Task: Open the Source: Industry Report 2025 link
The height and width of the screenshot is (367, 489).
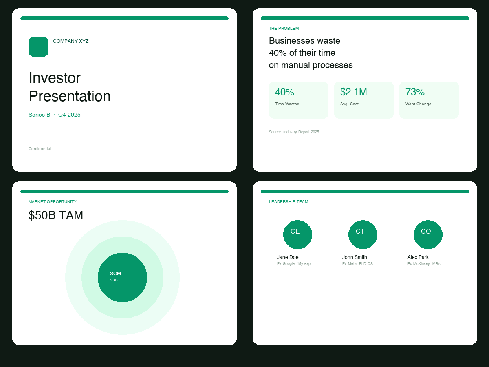Action: point(294,132)
